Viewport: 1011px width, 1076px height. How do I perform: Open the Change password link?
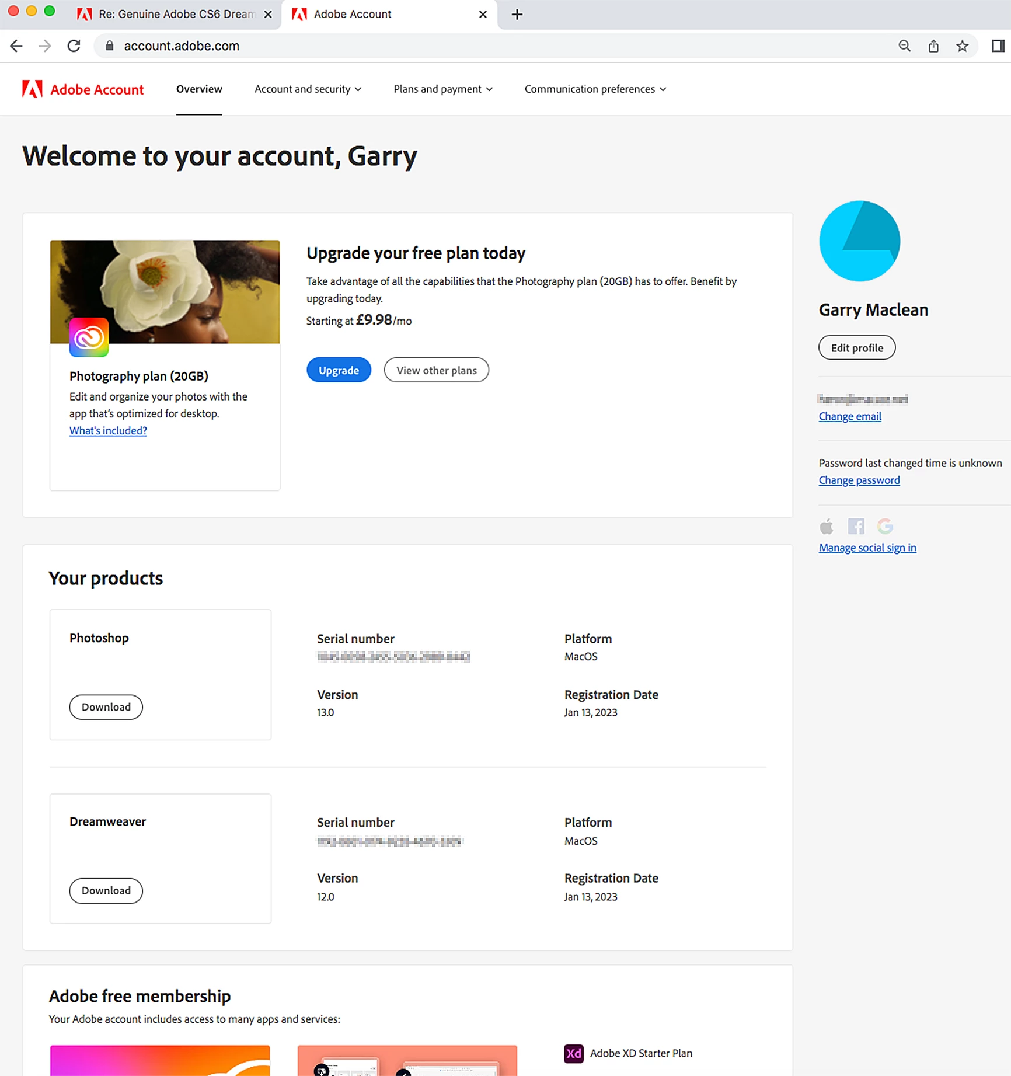[x=859, y=480]
